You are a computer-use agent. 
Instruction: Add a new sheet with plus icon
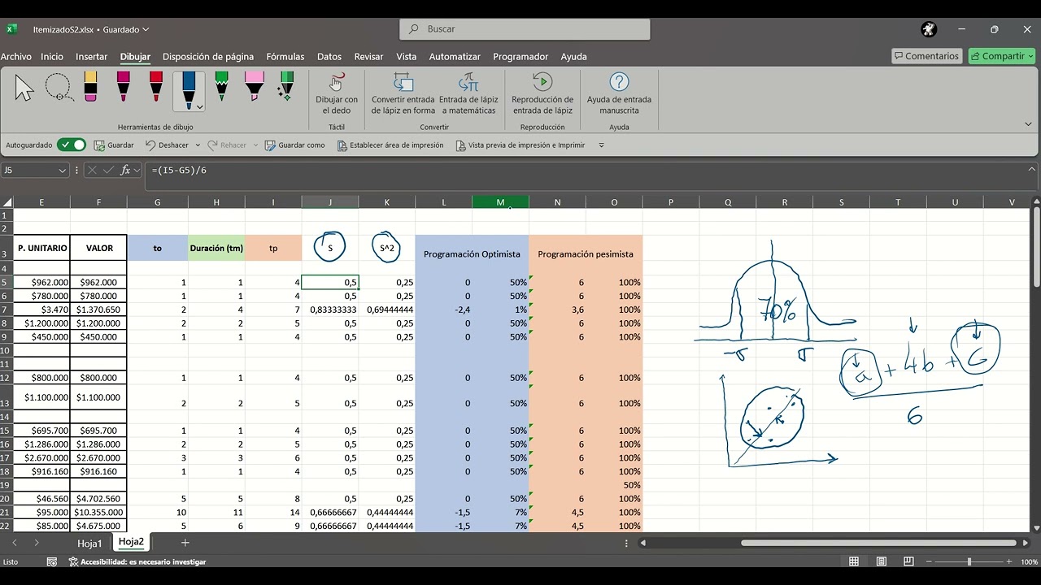pos(185,542)
